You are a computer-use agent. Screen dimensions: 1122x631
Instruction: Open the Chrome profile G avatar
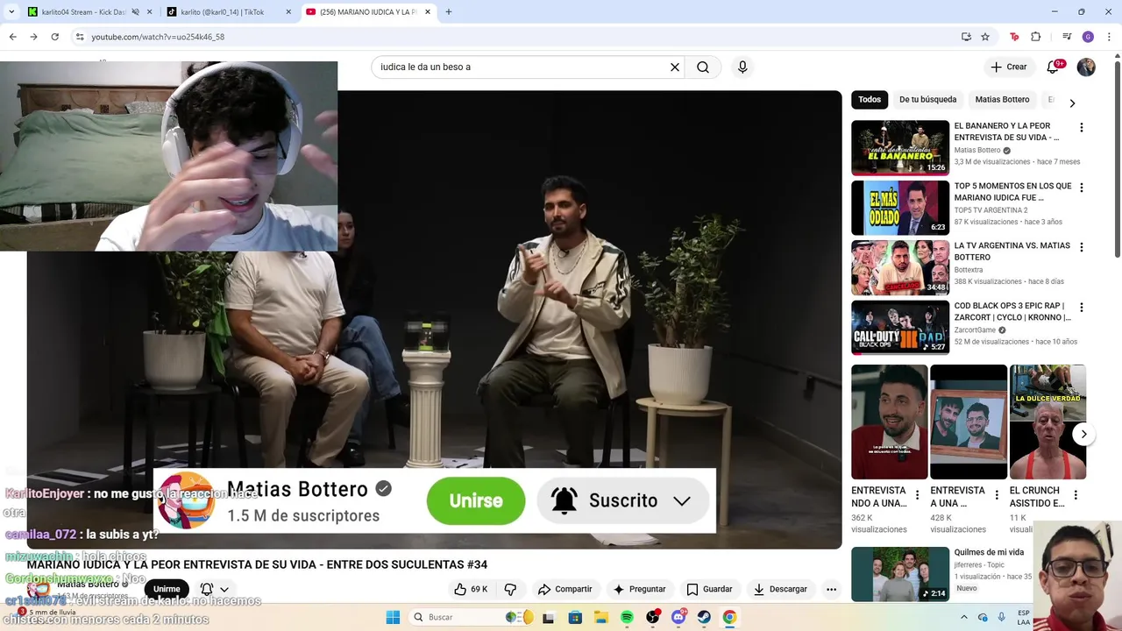(x=1088, y=37)
